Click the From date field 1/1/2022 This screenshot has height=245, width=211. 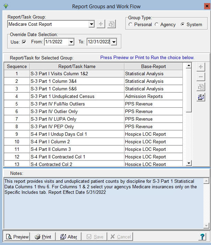tap(56, 42)
